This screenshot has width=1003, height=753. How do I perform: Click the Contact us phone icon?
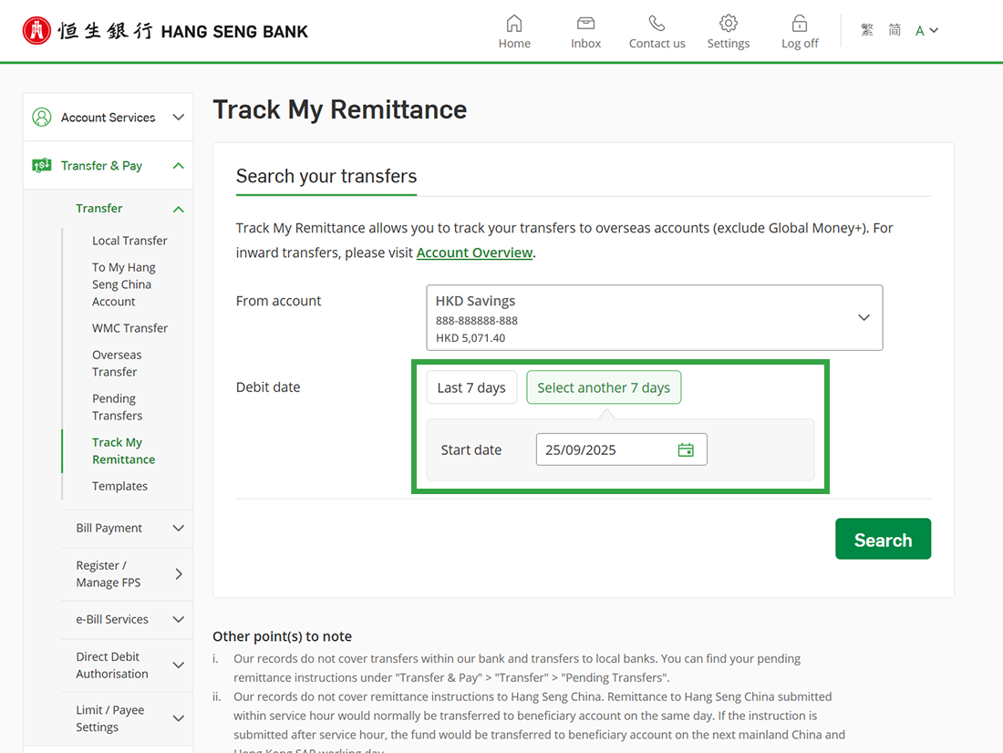657,24
